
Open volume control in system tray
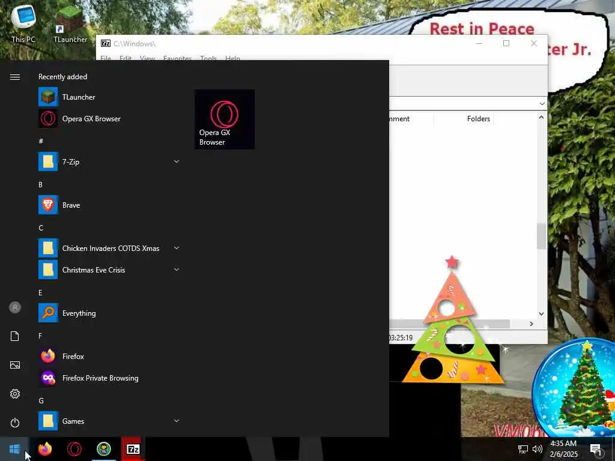click(x=538, y=449)
